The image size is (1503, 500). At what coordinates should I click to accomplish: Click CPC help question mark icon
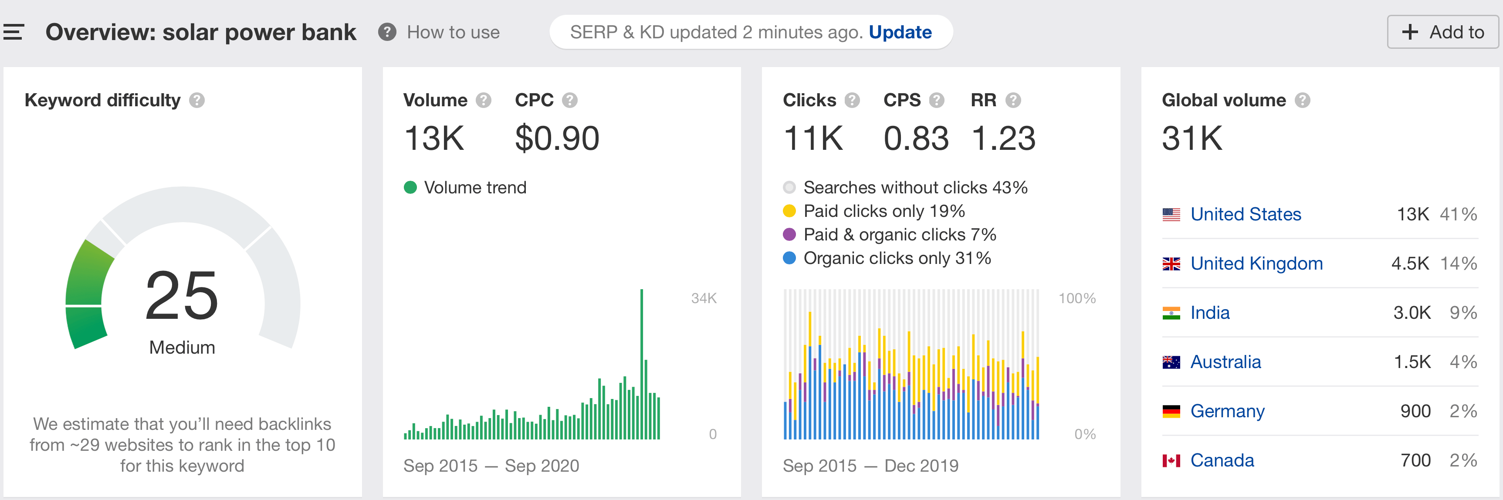click(x=569, y=100)
